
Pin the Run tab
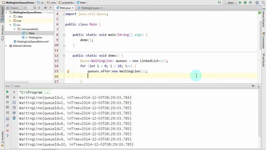(7, 125)
